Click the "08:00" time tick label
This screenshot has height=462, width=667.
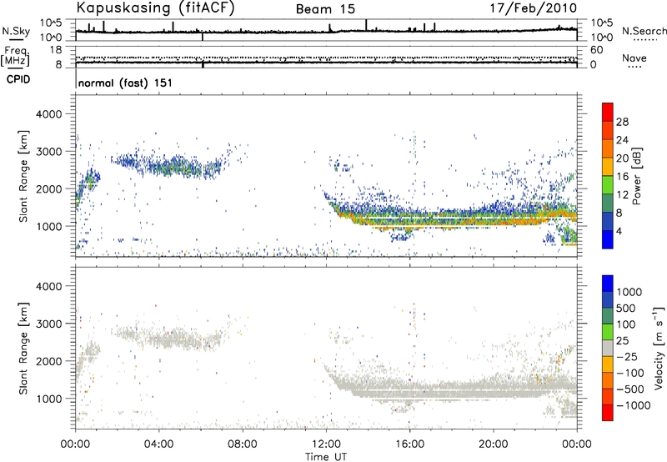click(243, 444)
